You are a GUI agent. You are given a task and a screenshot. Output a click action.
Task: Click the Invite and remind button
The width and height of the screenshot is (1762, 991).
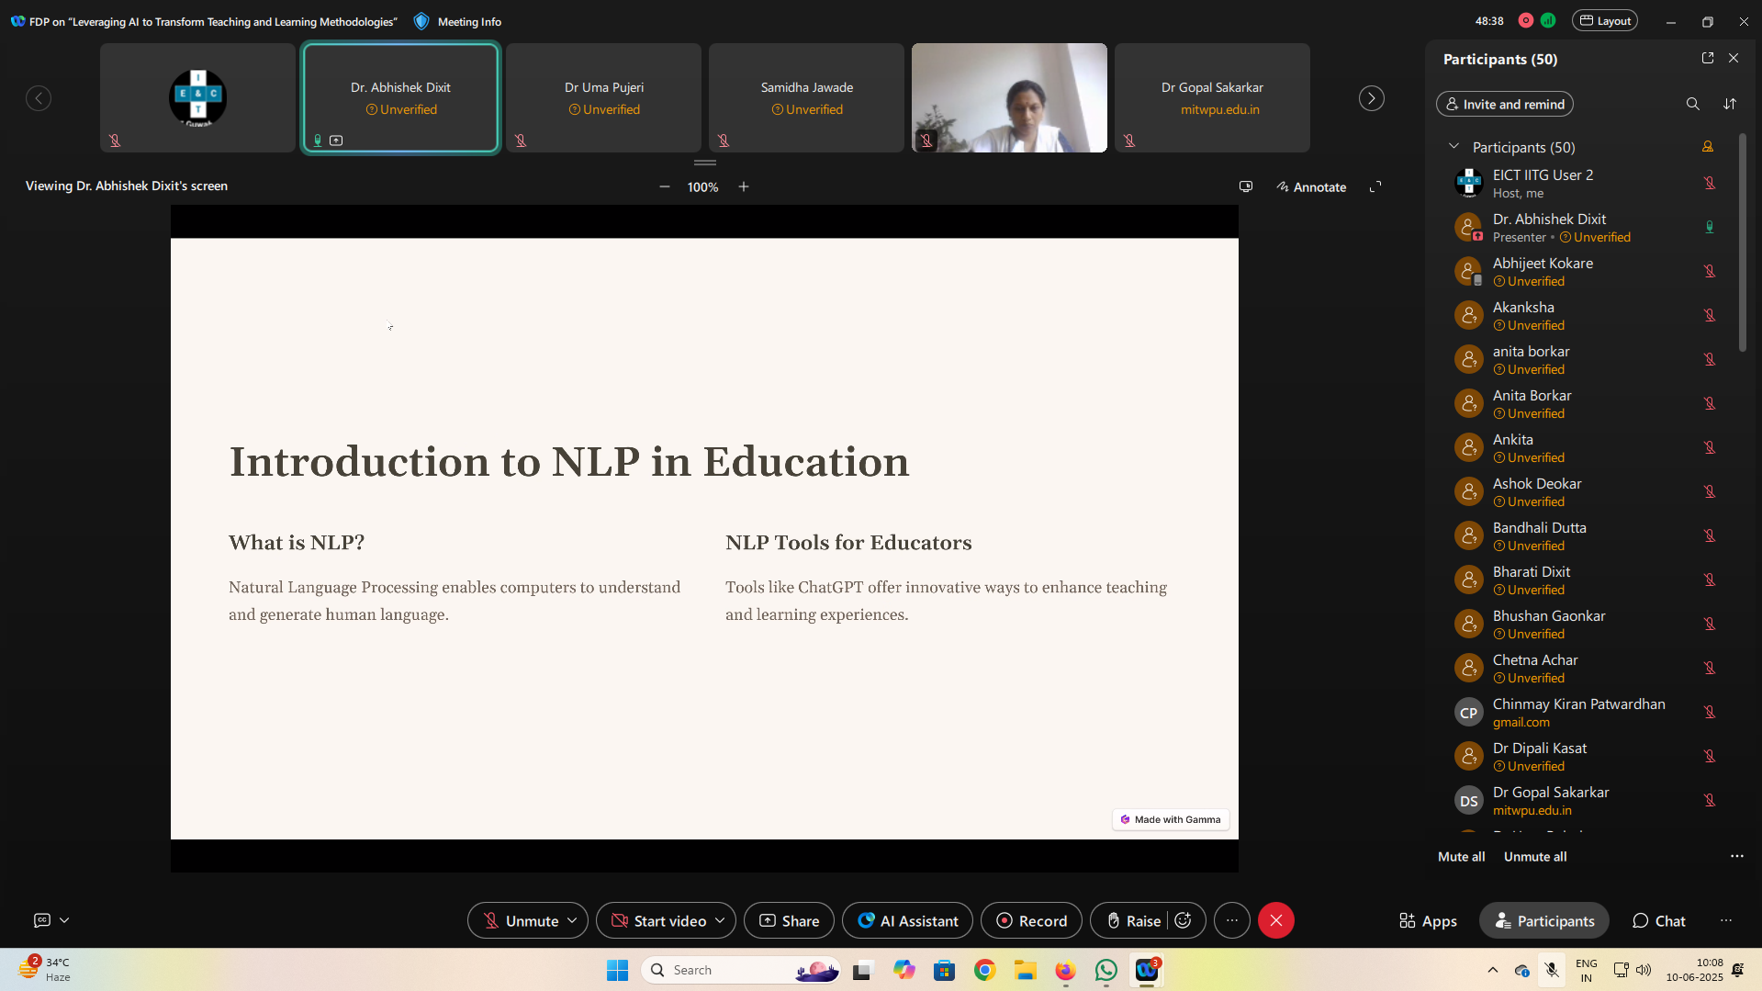click(1504, 104)
